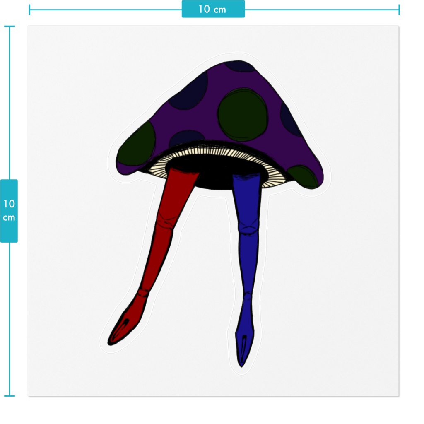
Task: Click the top 10 cm width label
Action: click(213, 9)
